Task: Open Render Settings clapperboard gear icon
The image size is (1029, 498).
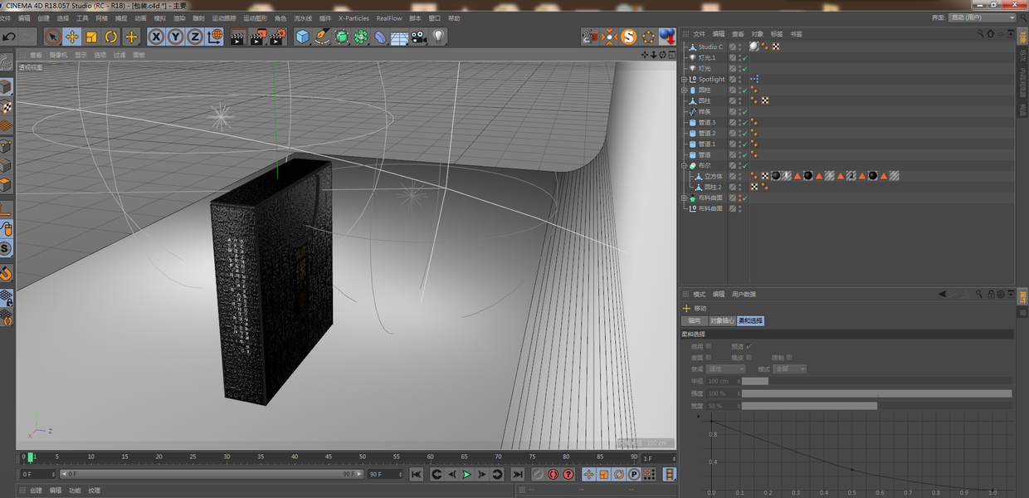Action: tap(278, 37)
